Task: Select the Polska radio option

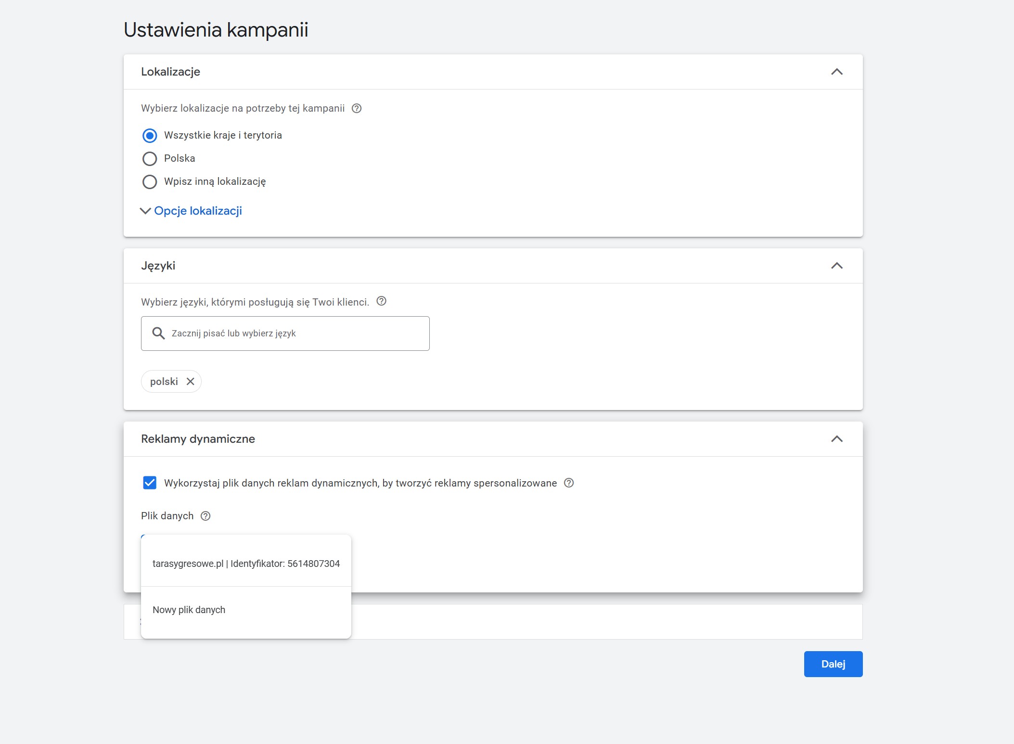Action: point(150,159)
